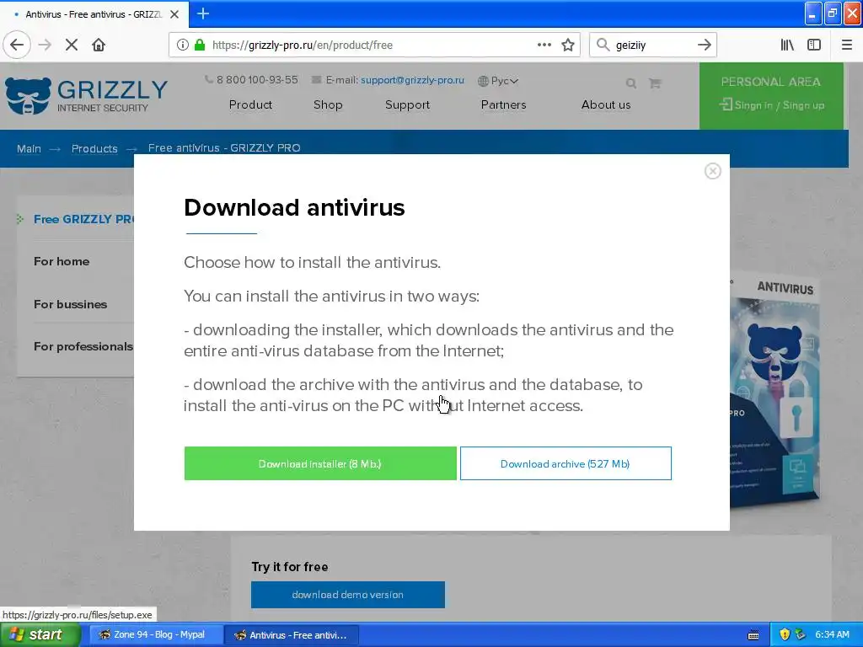Click the site search magnifier icon
Viewport: 863px width, 647px height.
[631, 83]
